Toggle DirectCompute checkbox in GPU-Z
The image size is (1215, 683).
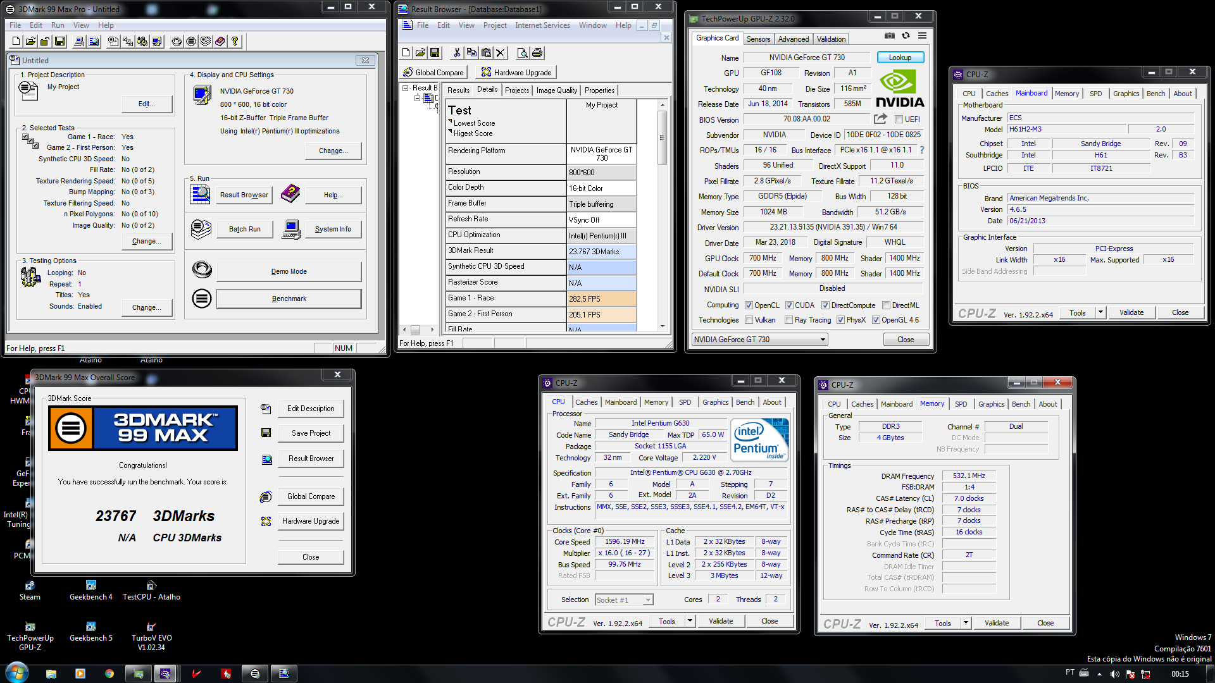825,305
